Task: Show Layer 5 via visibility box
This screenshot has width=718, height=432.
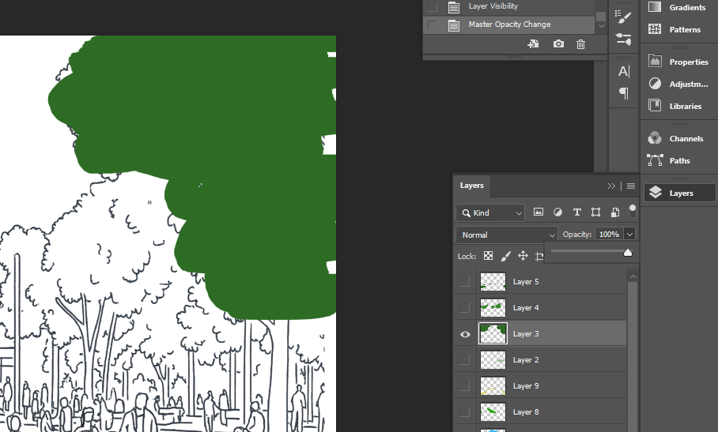Action: pos(465,282)
